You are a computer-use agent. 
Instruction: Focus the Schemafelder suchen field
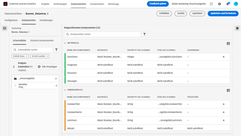click(32, 50)
